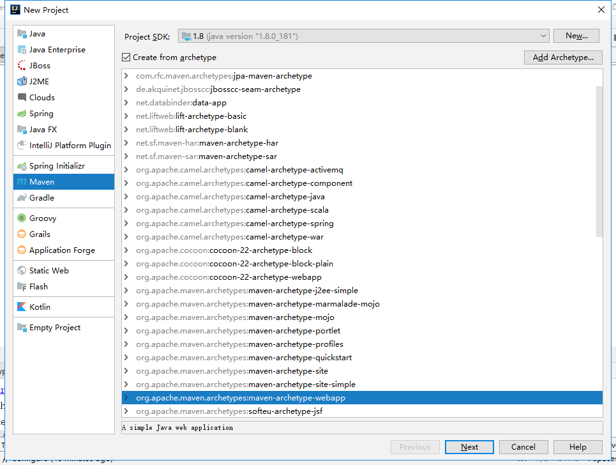Image resolution: width=616 pixels, height=465 pixels.
Task: Click the Java Enterprise icon
Action: pos(22,50)
